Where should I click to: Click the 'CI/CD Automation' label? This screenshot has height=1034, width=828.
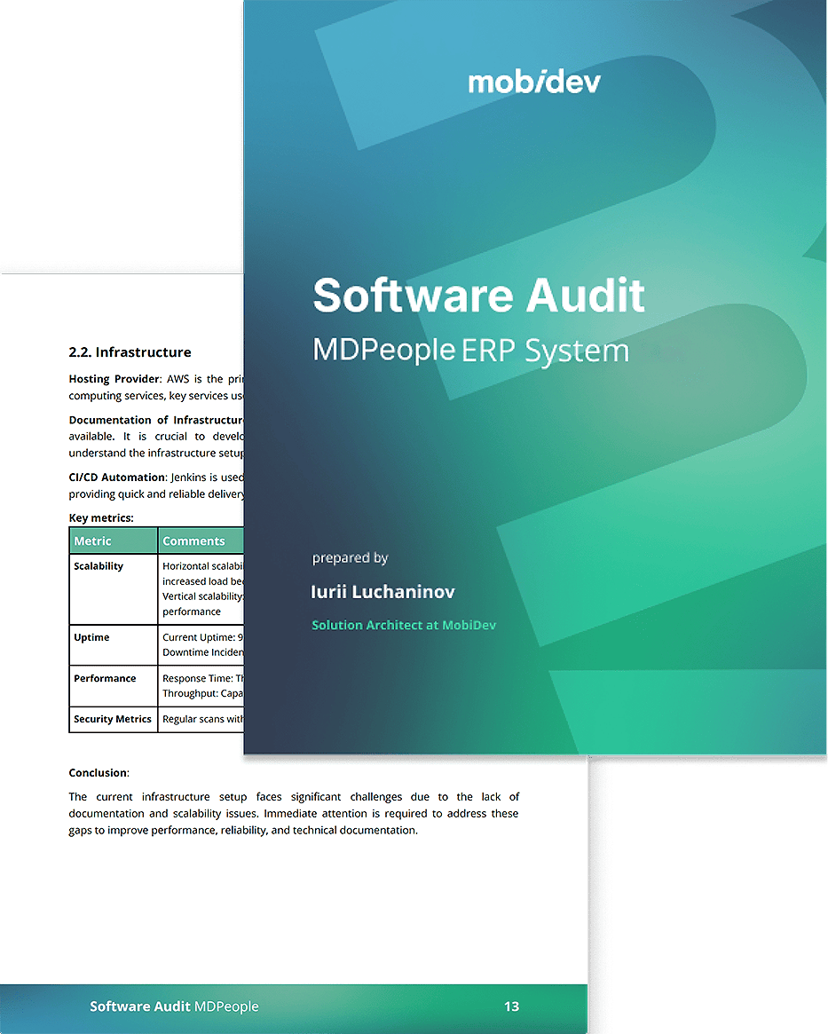click(x=118, y=477)
